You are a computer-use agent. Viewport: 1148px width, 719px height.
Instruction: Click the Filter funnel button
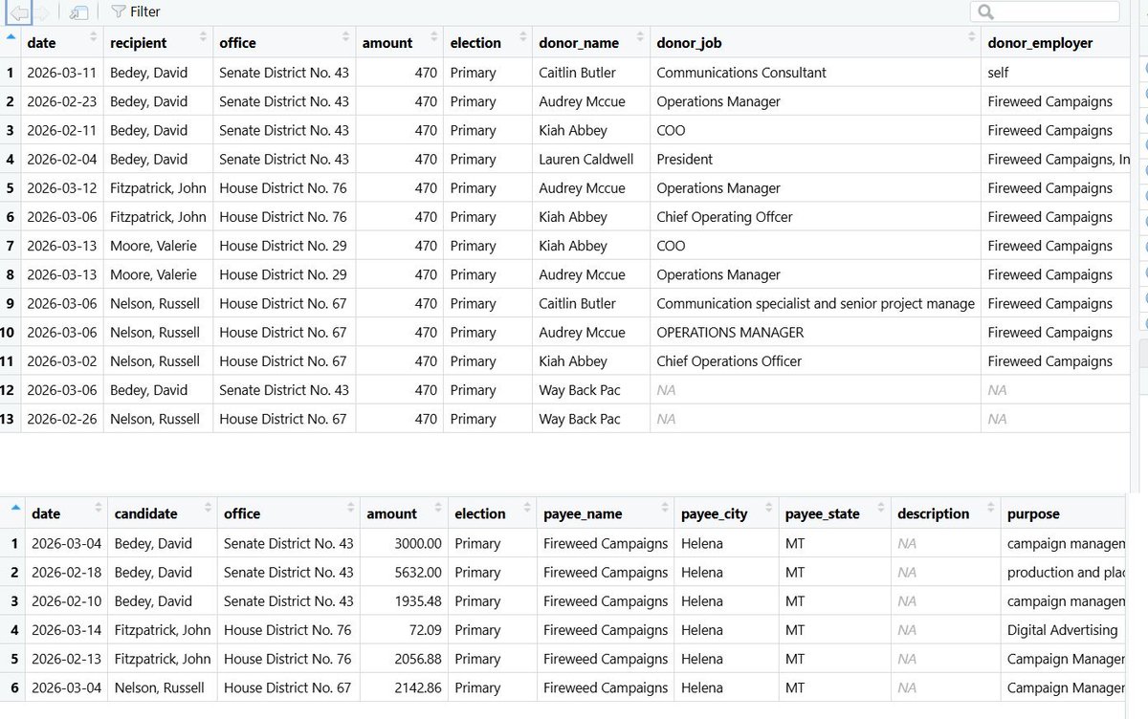135,11
